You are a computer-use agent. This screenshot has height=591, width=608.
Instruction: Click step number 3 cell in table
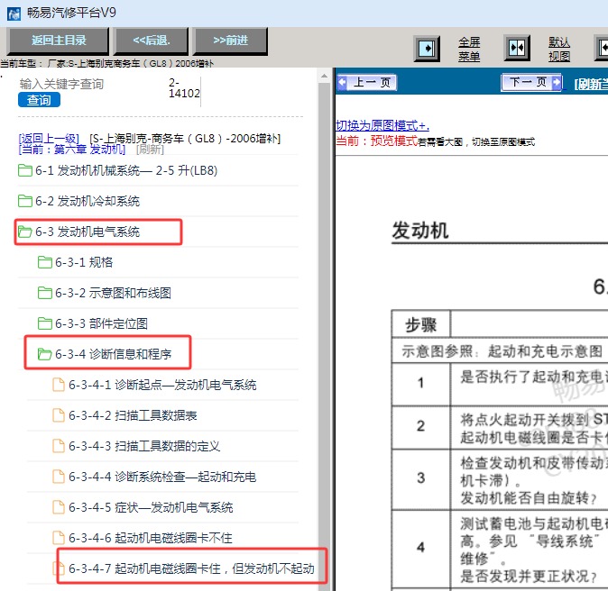[420, 478]
